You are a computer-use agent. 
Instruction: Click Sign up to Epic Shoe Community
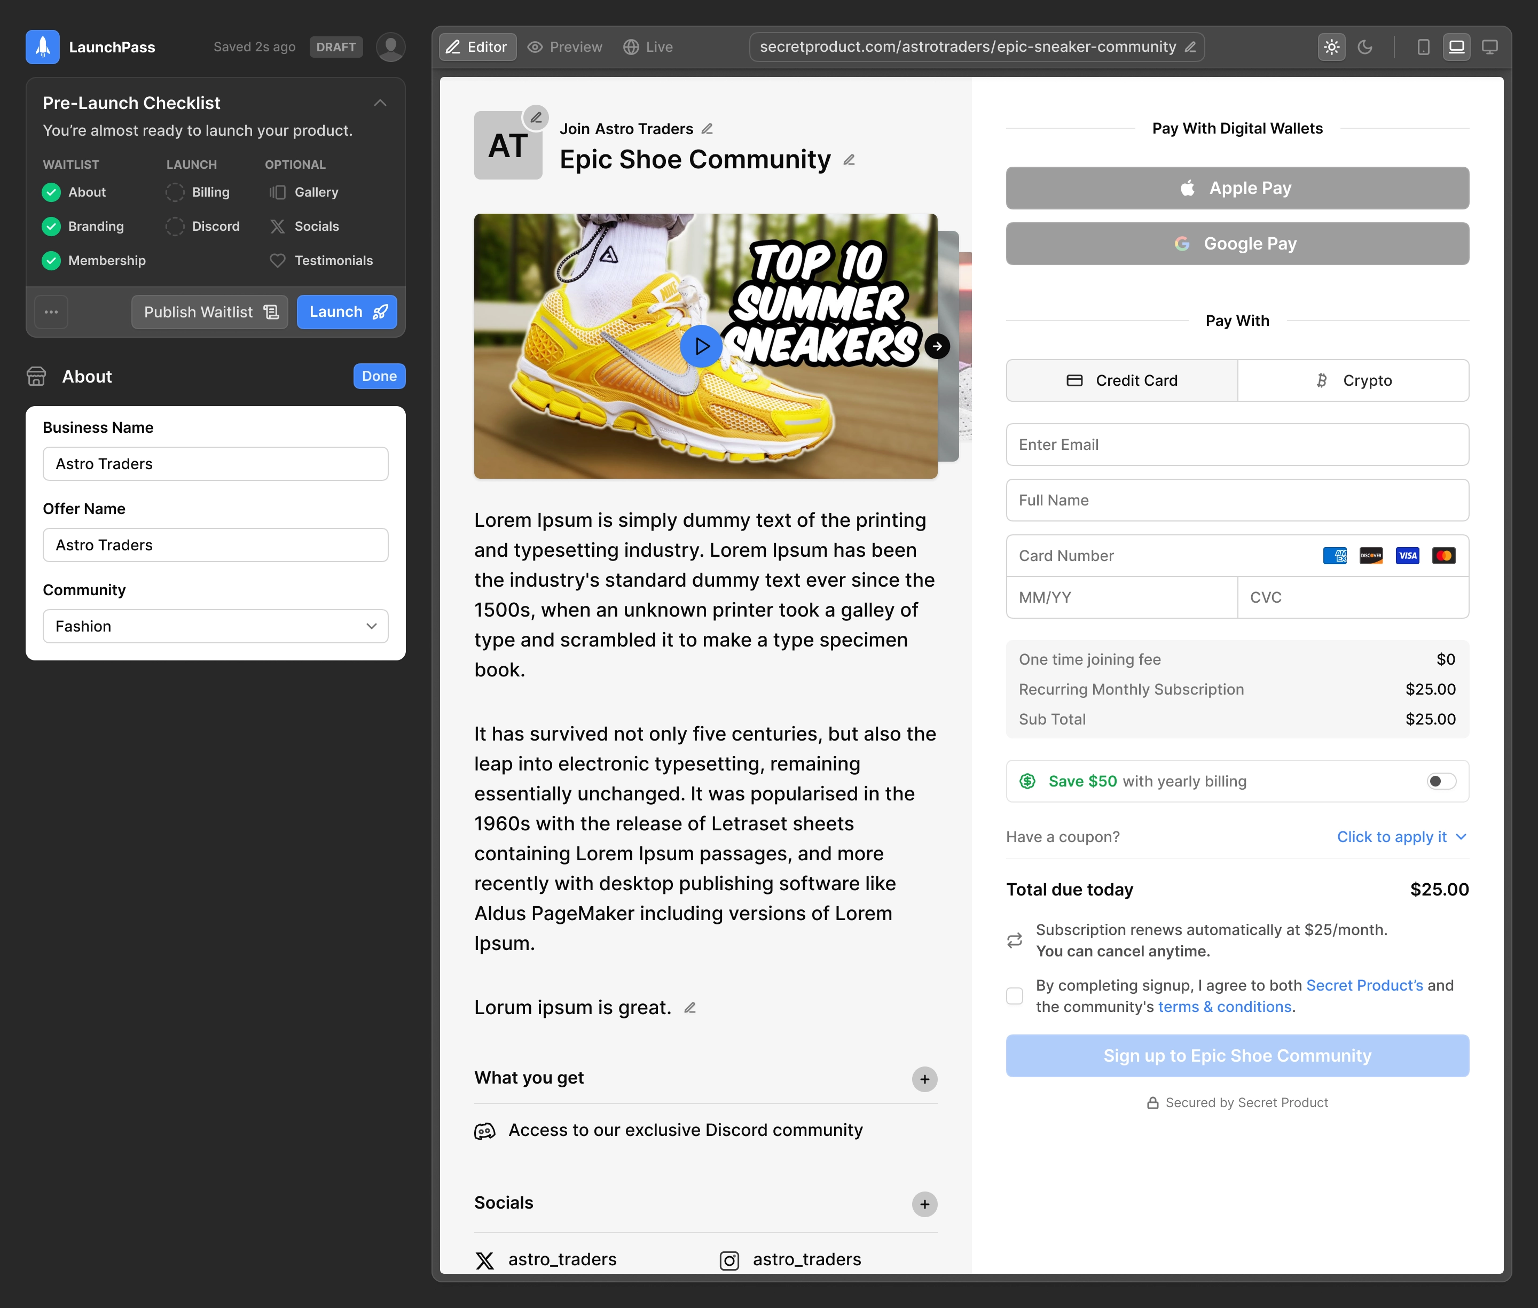pos(1237,1056)
